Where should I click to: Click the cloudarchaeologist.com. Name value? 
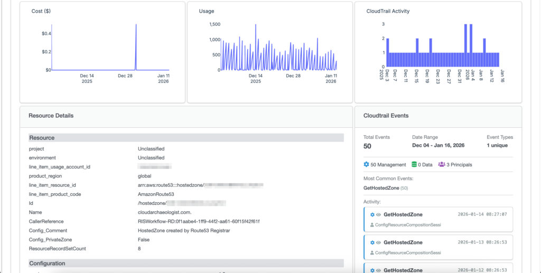(157, 212)
